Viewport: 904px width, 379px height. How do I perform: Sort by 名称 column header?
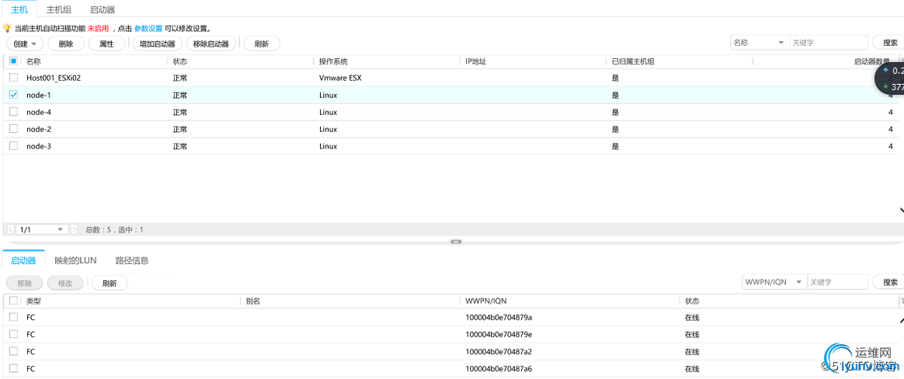pos(33,61)
